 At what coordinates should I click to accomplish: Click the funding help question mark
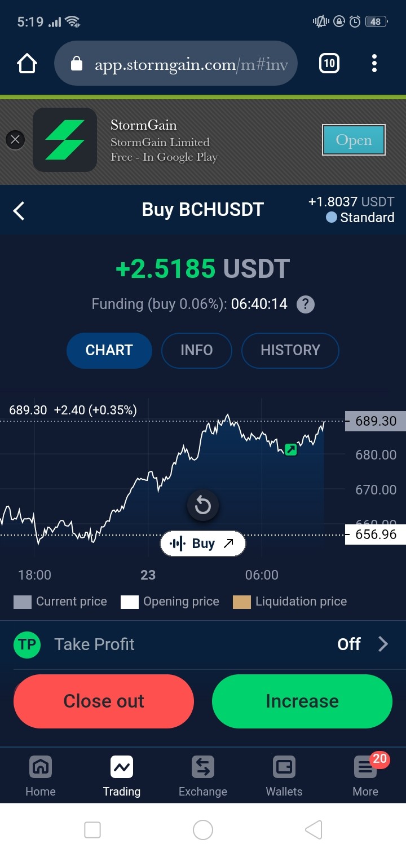pyautogui.click(x=305, y=304)
